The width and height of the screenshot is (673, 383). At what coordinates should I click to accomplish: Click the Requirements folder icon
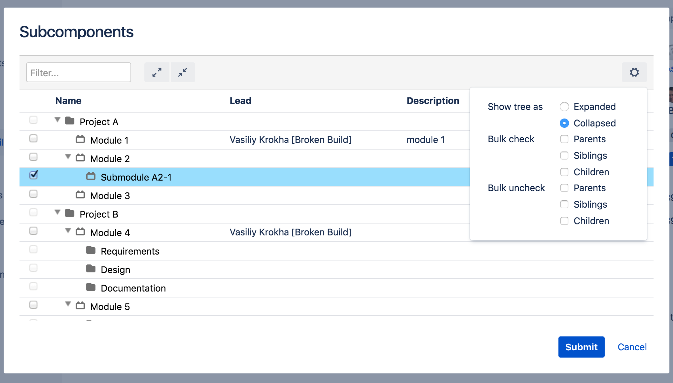point(91,250)
